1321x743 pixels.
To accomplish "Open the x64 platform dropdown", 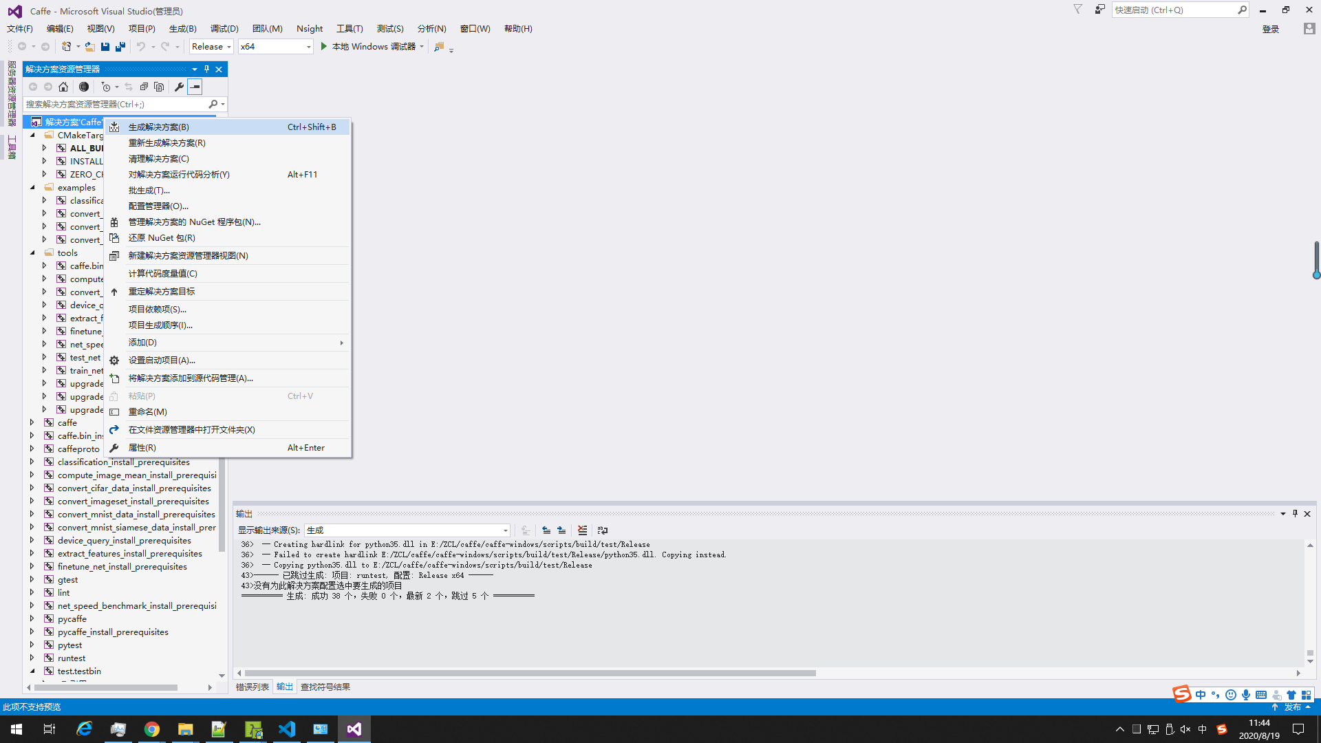I will [275, 47].
